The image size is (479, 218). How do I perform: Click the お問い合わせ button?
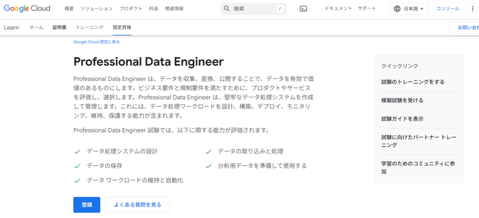(464, 27)
